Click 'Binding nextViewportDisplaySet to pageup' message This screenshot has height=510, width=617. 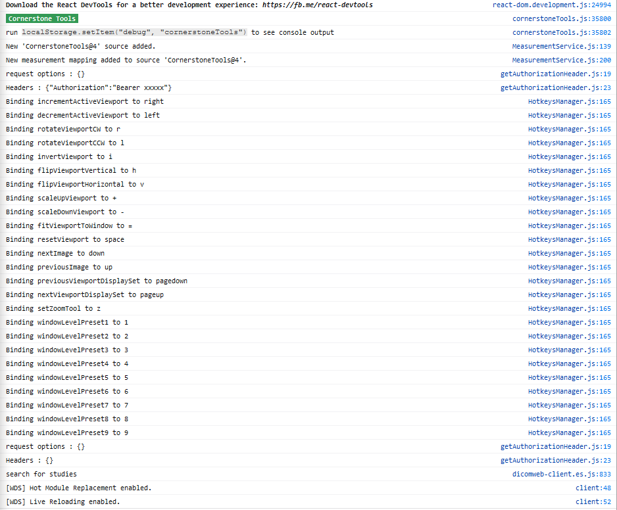[x=85, y=294]
